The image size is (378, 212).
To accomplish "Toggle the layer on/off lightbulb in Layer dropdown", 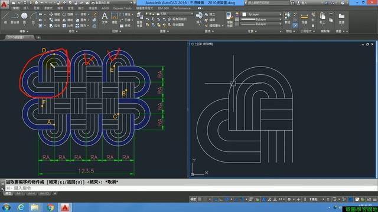I will [x=147, y=14].
